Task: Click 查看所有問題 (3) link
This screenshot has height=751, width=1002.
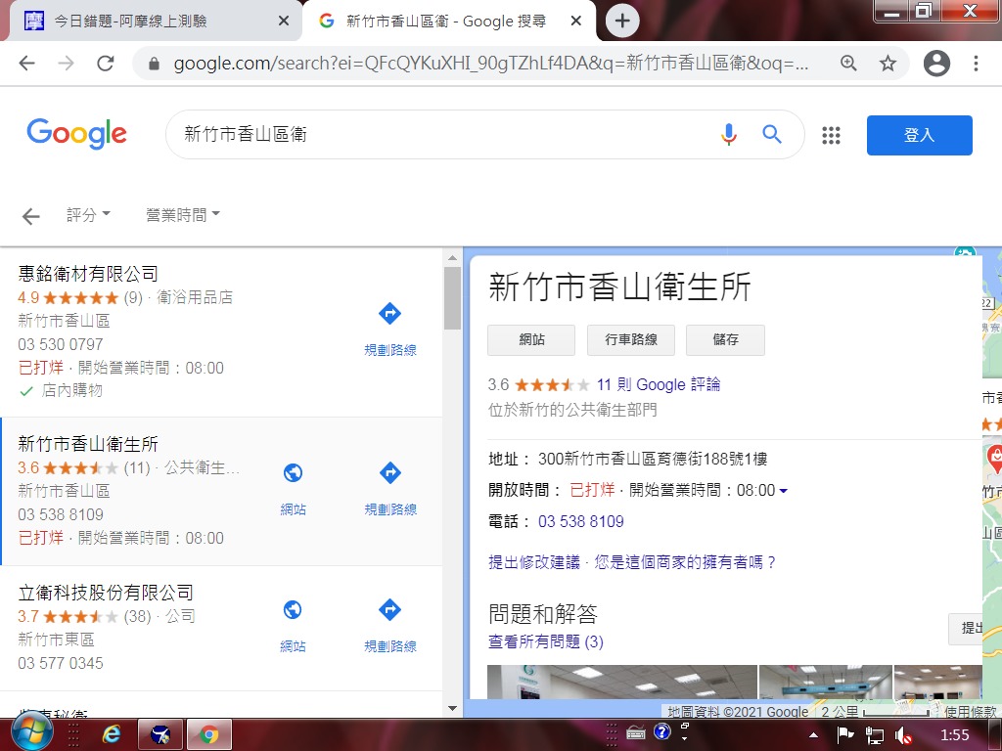Action: [545, 642]
